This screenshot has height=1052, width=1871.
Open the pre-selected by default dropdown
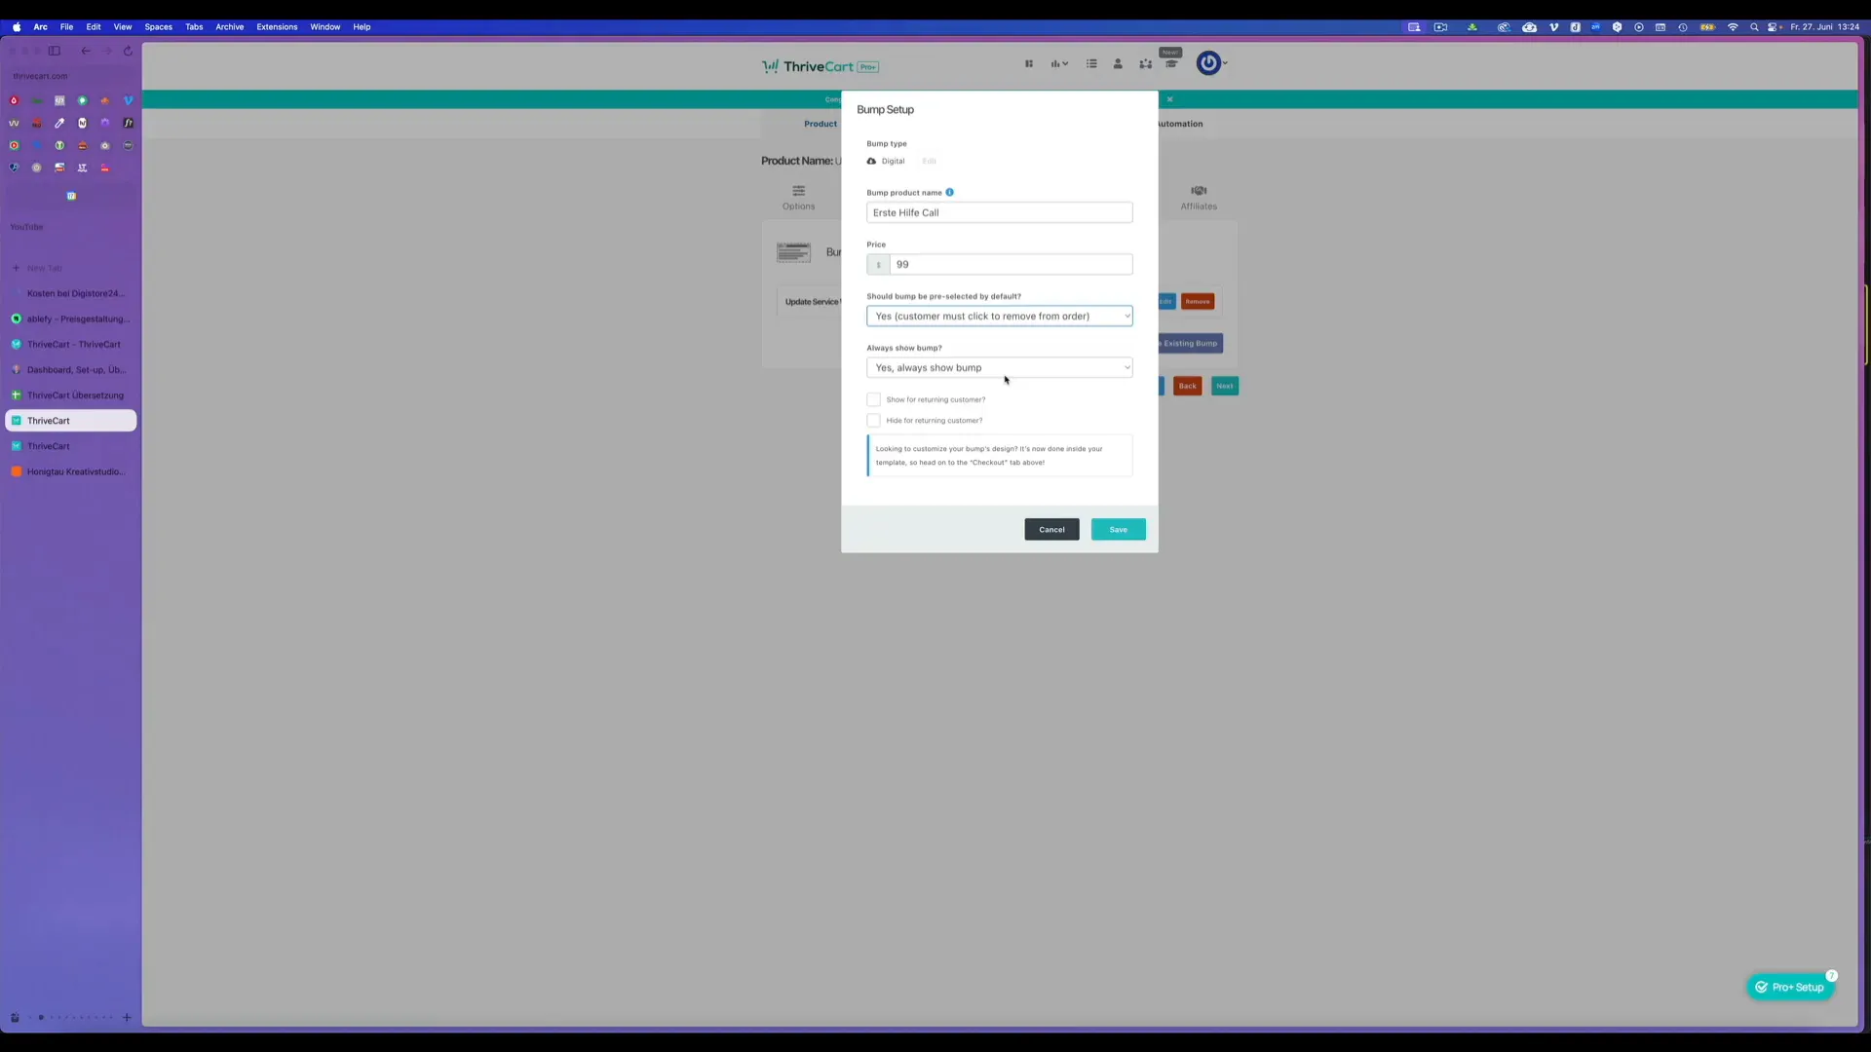[999, 316]
